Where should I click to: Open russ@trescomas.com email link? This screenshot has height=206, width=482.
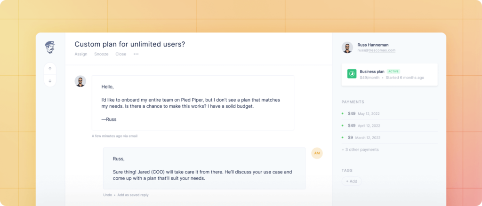pyautogui.click(x=376, y=50)
